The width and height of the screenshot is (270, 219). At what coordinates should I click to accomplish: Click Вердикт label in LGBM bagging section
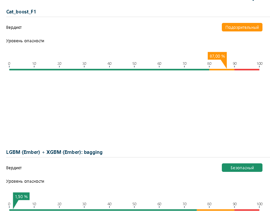14,168
